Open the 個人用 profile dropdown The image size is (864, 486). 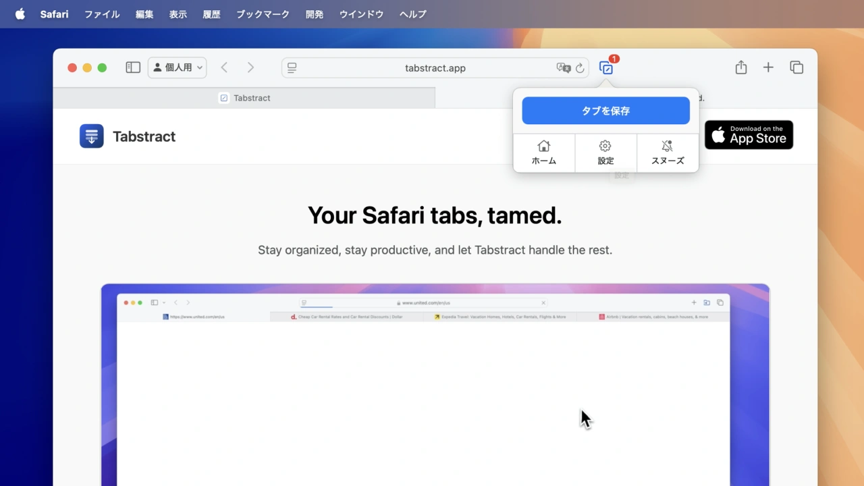177,67
